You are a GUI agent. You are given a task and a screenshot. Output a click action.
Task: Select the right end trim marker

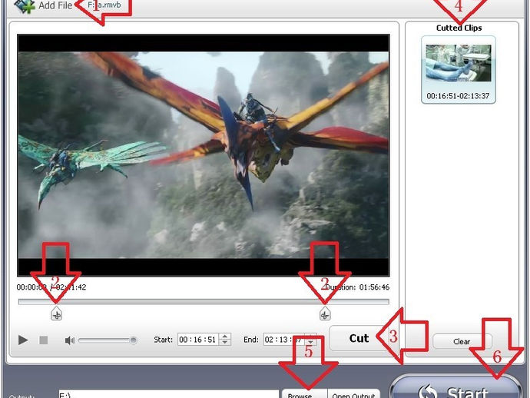[x=325, y=313]
